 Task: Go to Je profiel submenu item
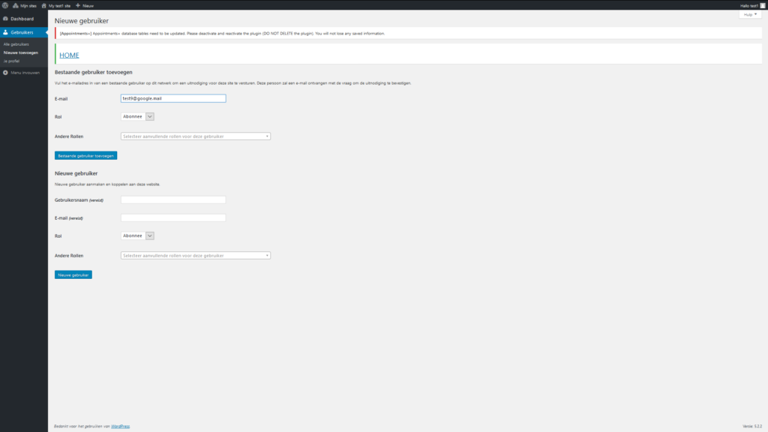[x=11, y=61]
